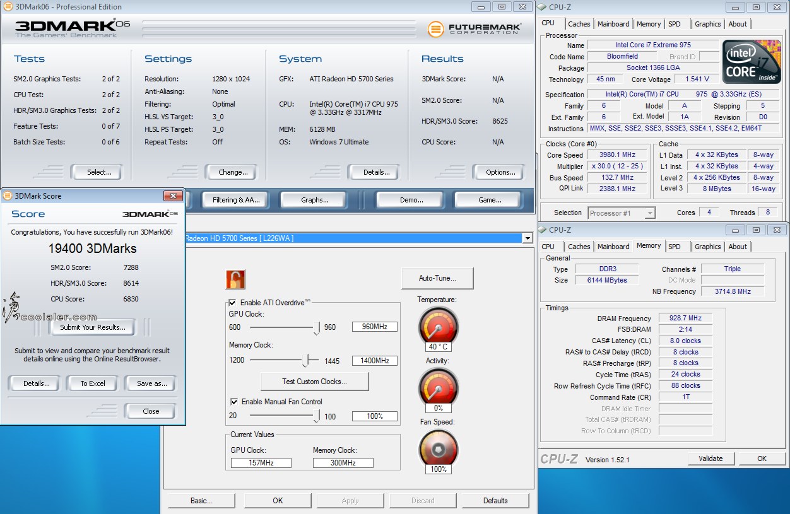Click Submit Your Results... in the score dialog
The height and width of the screenshot is (514, 790).
[93, 327]
